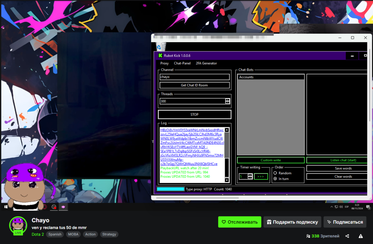
Task: Open the 2FA Generator menu
Action: coord(206,63)
